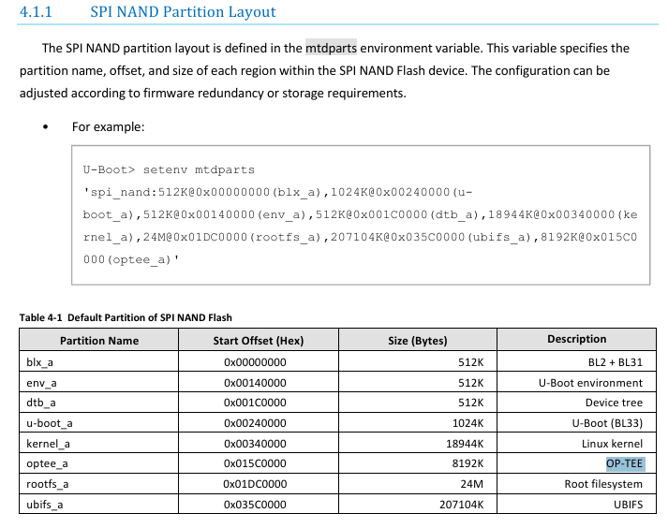Click the "Size (Bytes)" column header
The width and height of the screenshot is (668, 528).
[x=418, y=341]
